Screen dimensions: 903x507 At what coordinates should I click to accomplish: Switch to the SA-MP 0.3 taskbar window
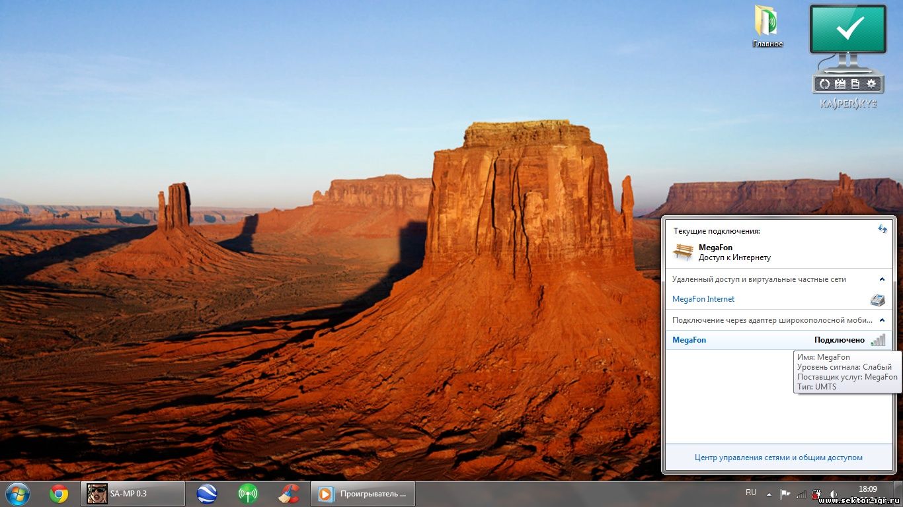[x=133, y=494]
